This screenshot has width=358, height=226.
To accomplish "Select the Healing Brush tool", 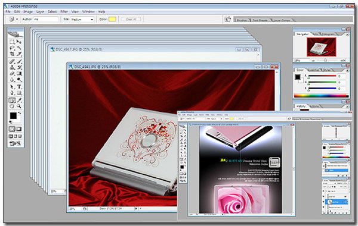I will point(12,61).
